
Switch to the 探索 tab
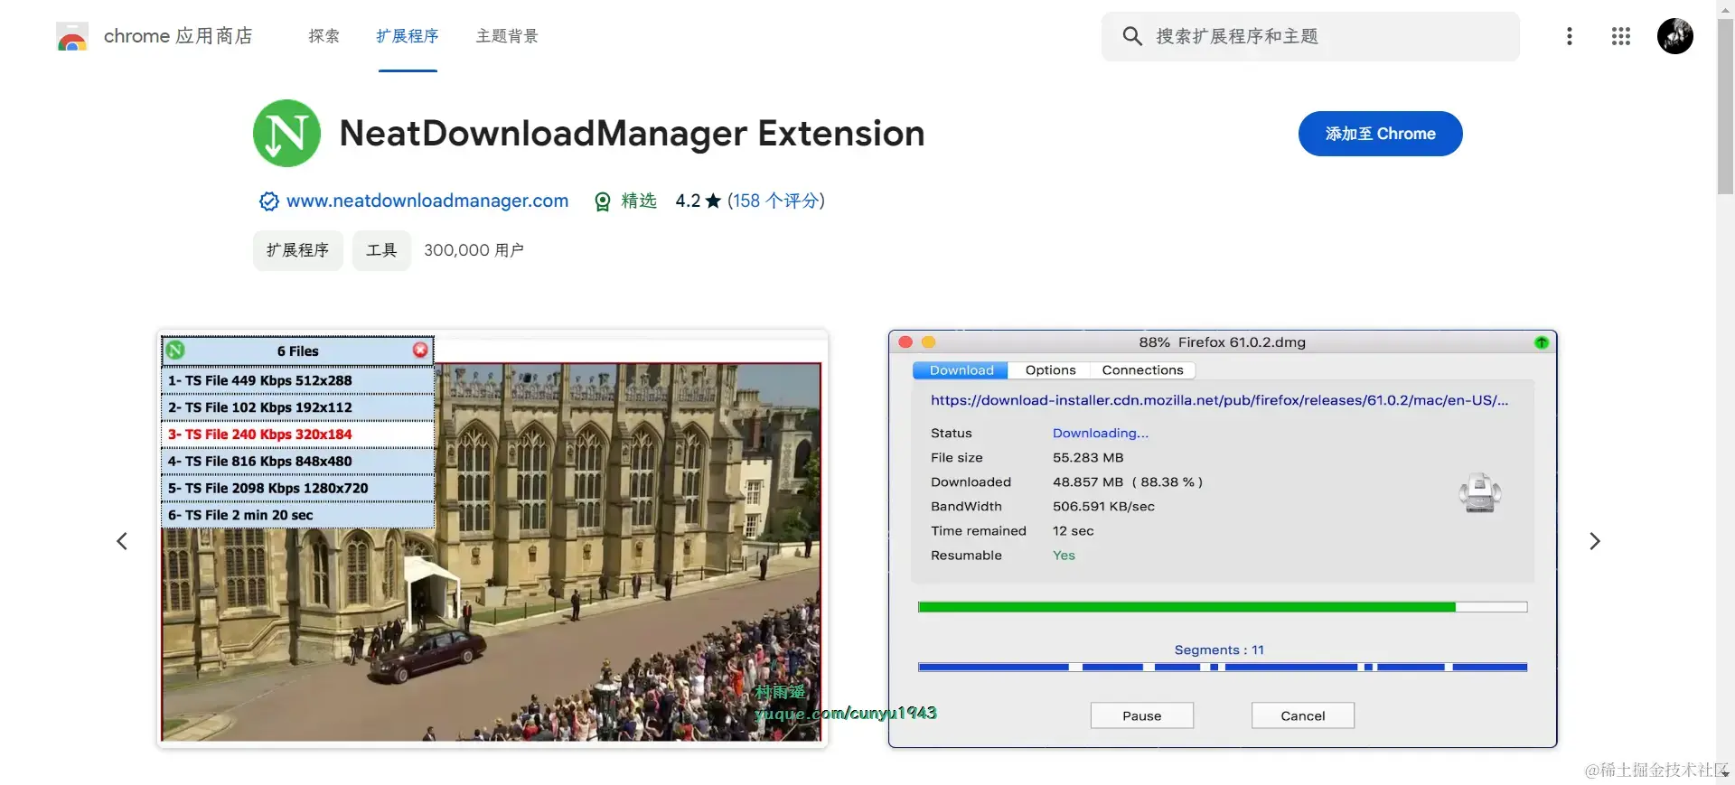(324, 36)
